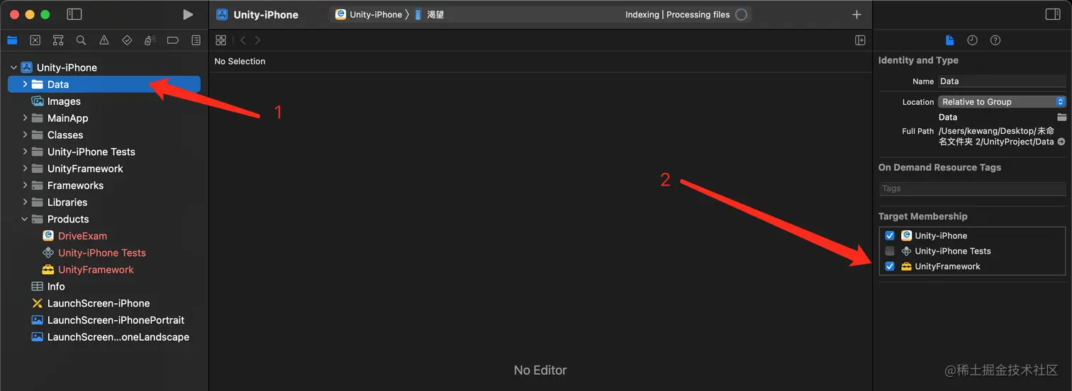The image size is (1072, 391).
Task: Click the plus library button in toolbar
Action: (856, 14)
